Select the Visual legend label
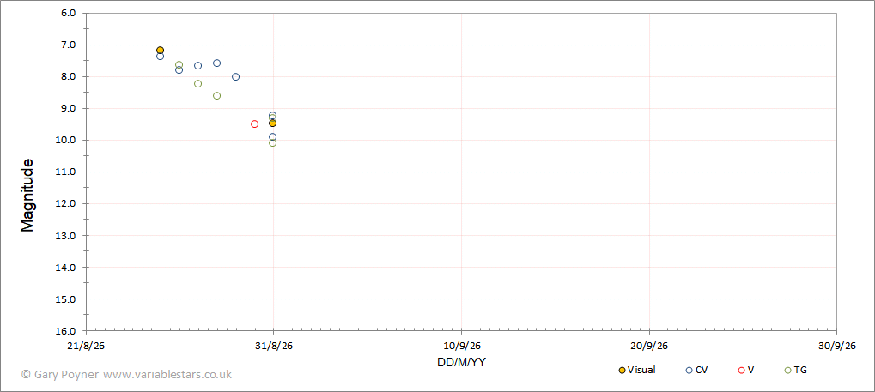Image resolution: width=875 pixels, height=392 pixels. tap(641, 370)
